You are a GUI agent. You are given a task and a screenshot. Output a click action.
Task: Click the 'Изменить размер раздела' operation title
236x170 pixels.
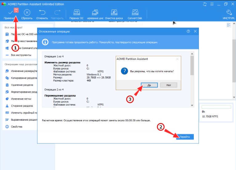(62, 63)
